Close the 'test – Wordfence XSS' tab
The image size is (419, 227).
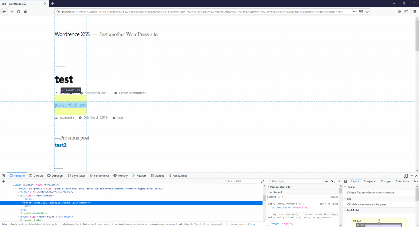pyautogui.click(x=45, y=4)
